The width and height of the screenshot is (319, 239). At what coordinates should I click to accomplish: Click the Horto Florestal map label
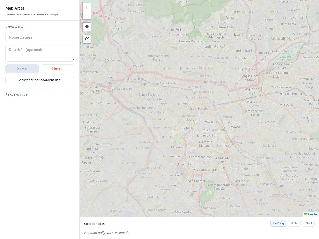[203, 27]
